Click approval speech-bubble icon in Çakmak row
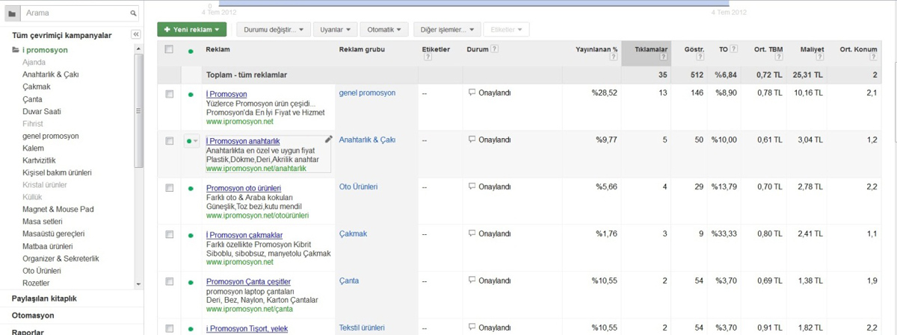Image resolution: width=897 pixels, height=335 pixels. click(472, 234)
